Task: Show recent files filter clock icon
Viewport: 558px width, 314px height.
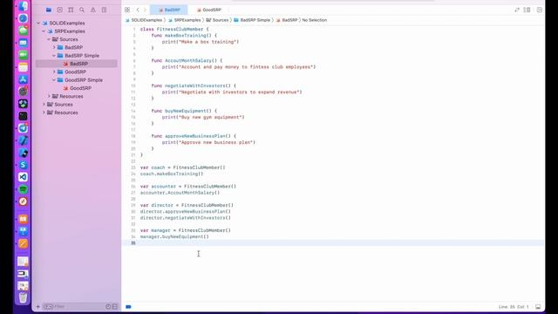Action: click(108, 306)
